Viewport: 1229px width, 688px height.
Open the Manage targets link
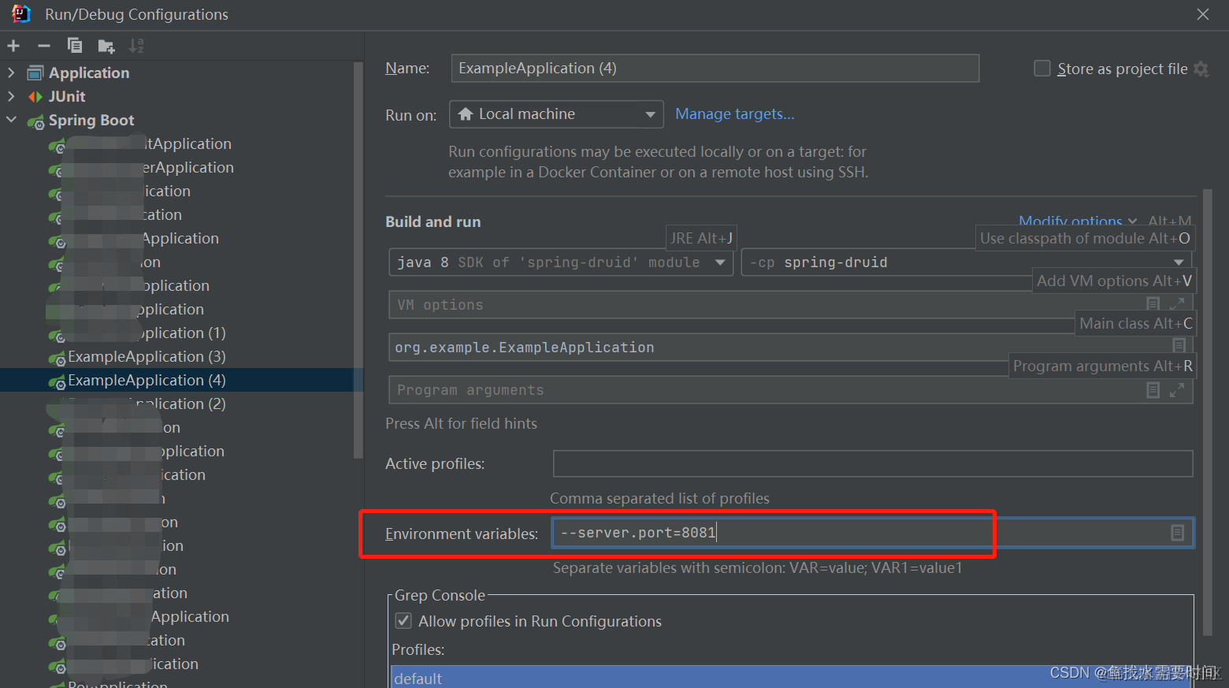pyautogui.click(x=734, y=114)
